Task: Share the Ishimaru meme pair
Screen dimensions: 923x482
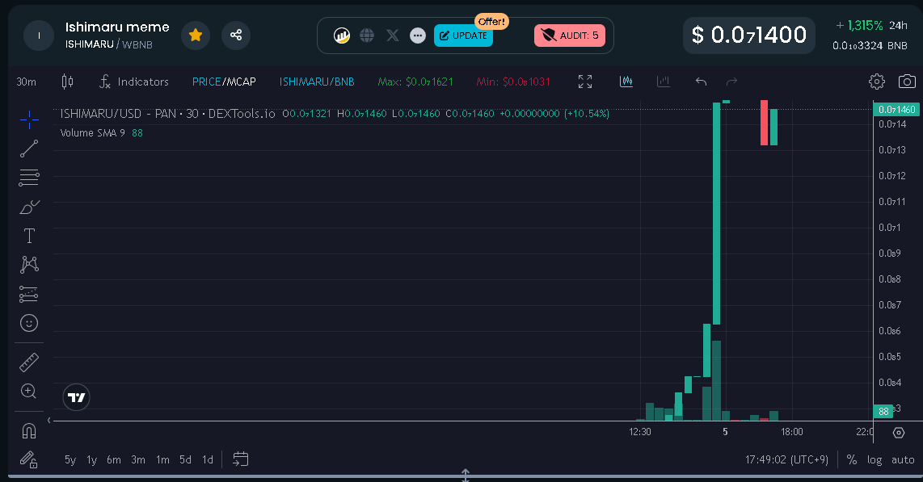Action: 235,36
